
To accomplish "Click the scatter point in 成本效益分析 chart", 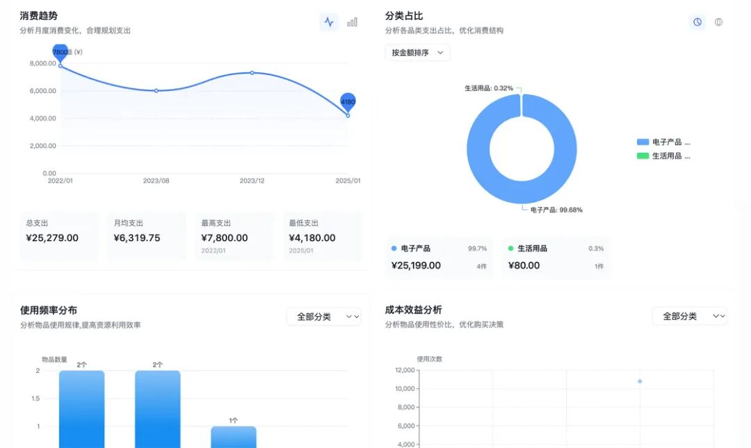I will [640, 381].
